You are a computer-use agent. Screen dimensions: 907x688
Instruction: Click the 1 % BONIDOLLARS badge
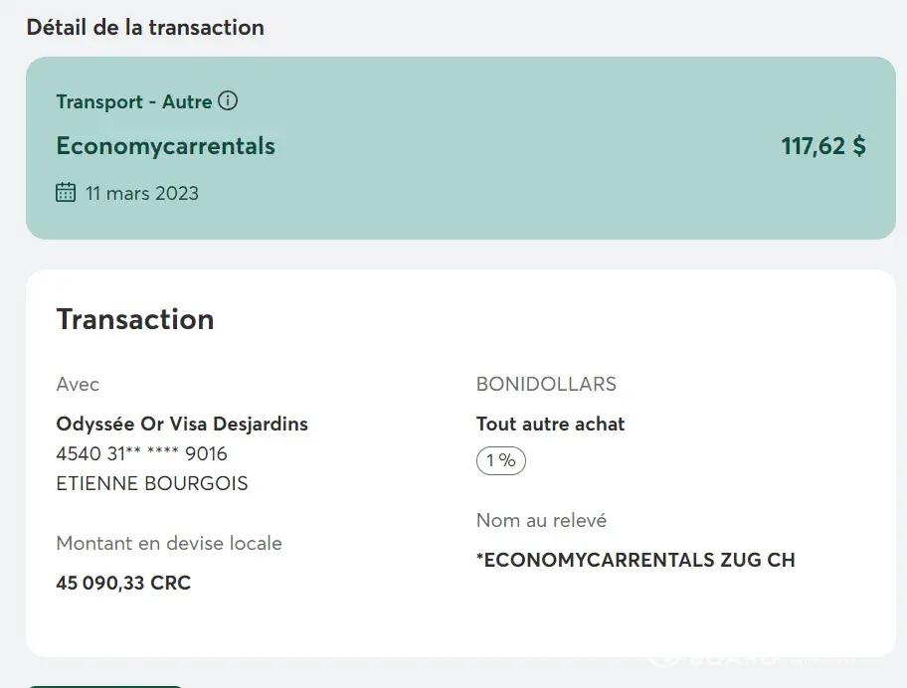[500, 460]
